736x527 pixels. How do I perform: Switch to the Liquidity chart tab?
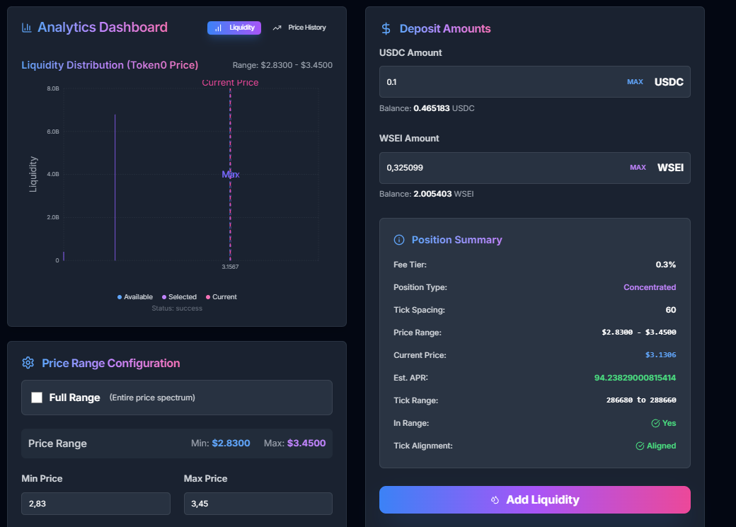(234, 28)
